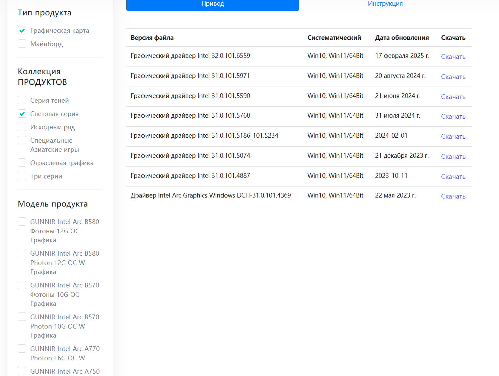
Task: Download Intel Arc Graphics DCH-31.0.101.4369 driver
Action: pos(453,196)
